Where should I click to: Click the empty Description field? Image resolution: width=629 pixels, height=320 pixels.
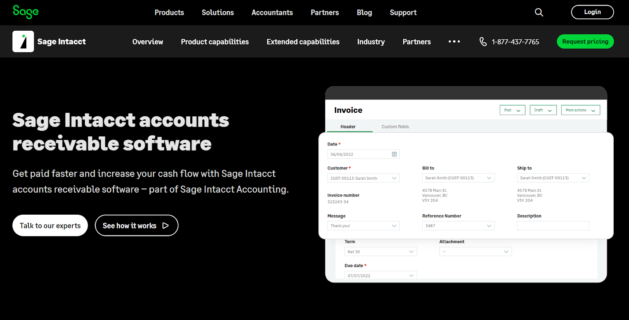click(553, 226)
